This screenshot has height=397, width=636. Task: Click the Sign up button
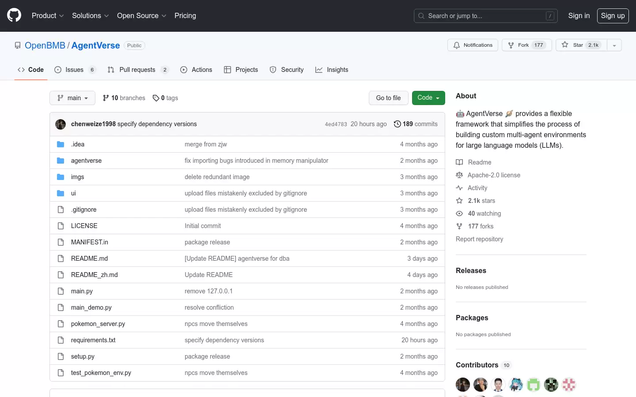click(613, 15)
